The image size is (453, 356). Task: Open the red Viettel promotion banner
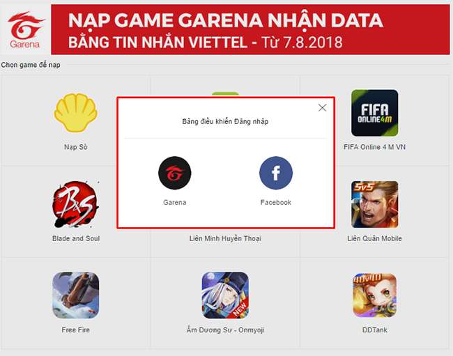(250, 29)
